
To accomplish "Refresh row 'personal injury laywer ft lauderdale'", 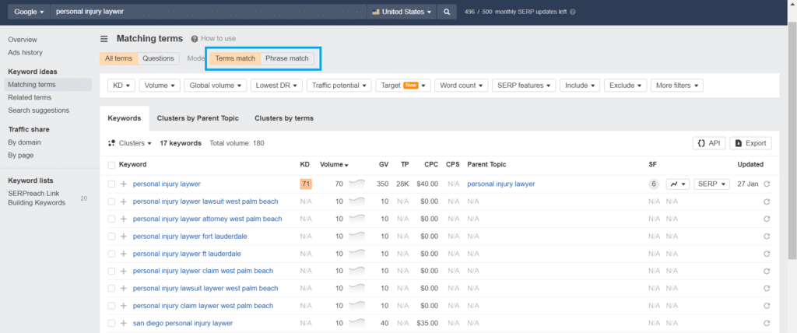I will coord(767,254).
